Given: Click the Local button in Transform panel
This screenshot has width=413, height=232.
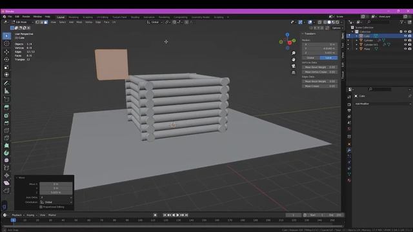Looking at the screenshot, I should 328,58.
